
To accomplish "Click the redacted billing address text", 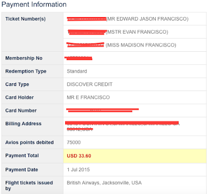I will (x=122, y=126).
